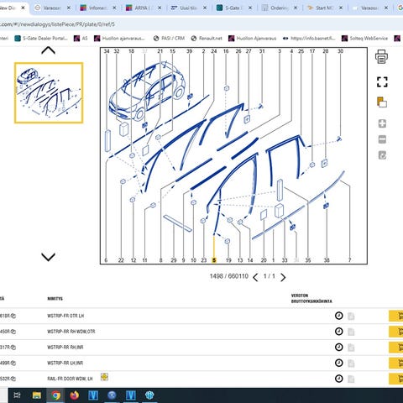Show next plate thumbnail with down chevron

point(48,257)
